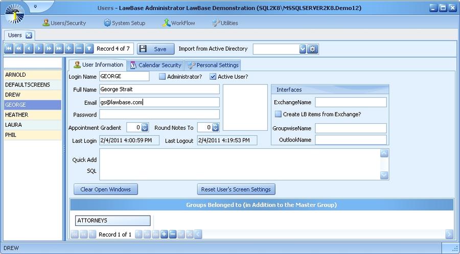Viewport: 460px width, 254px height.
Task: Click the Password field
Action: tap(159, 114)
